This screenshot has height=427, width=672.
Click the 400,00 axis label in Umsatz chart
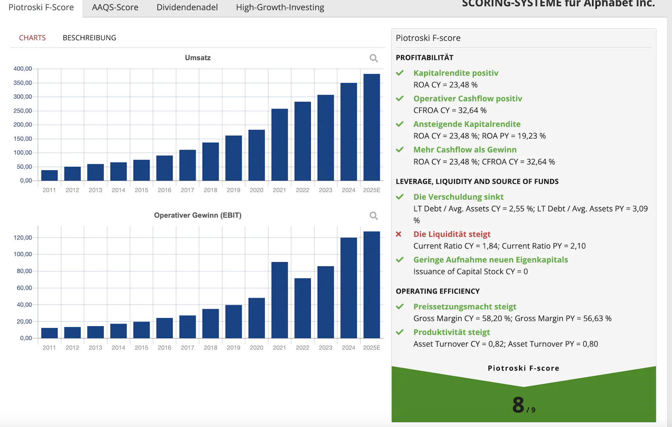(23, 69)
